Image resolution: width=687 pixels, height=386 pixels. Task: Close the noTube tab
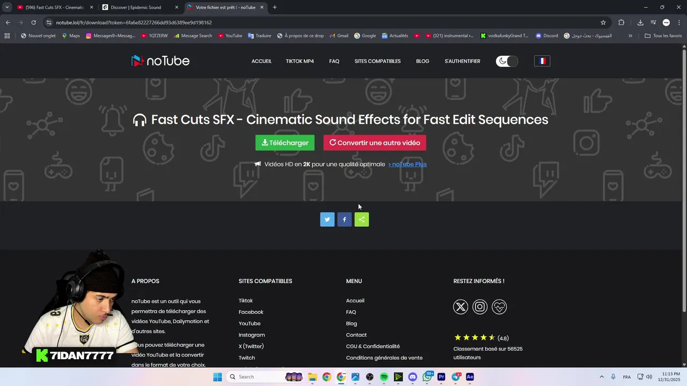coord(262,8)
